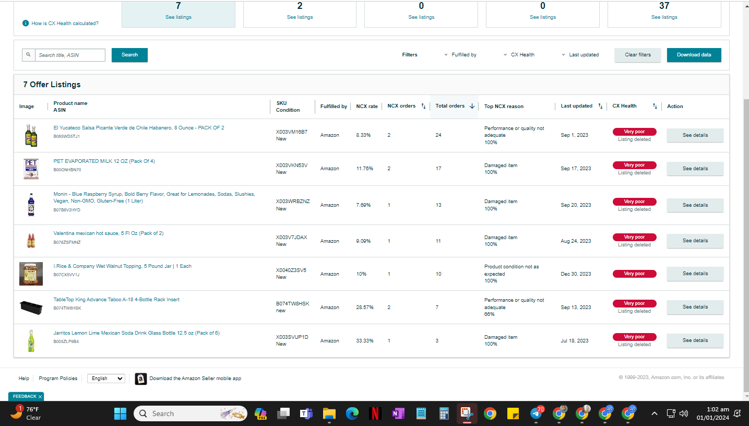749x426 pixels.
Task: Click Clear filters button
Action: [638, 55]
